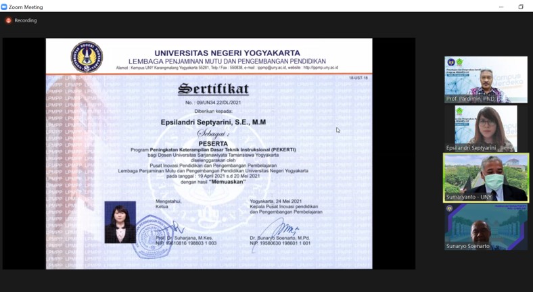533x292 pixels.
Task: Click the passport photo on certificate
Action: tap(120, 222)
